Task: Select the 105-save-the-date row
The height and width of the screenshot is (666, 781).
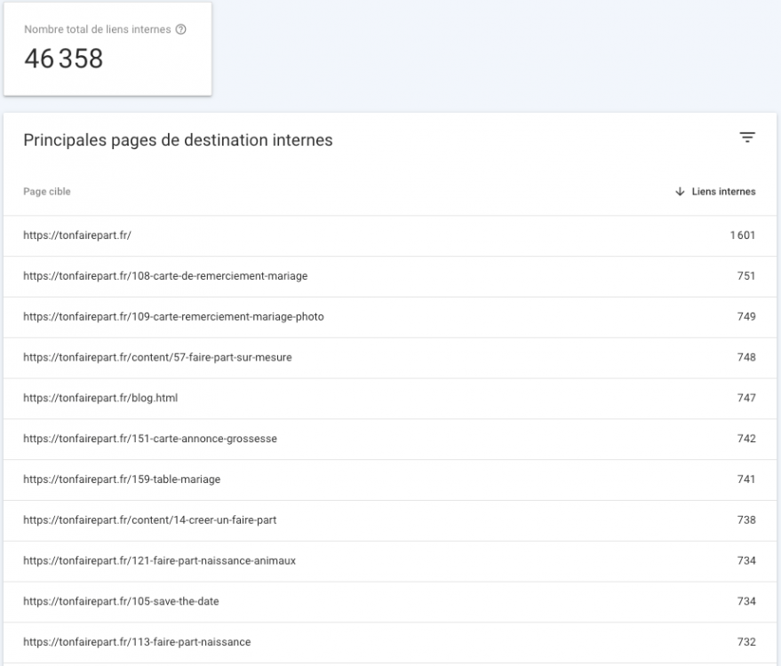Action: (x=390, y=602)
